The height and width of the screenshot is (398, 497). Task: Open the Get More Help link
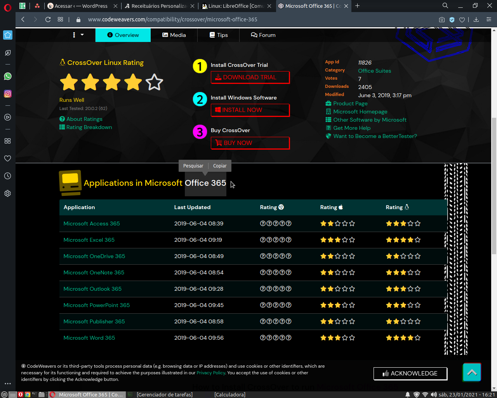[348, 128]
